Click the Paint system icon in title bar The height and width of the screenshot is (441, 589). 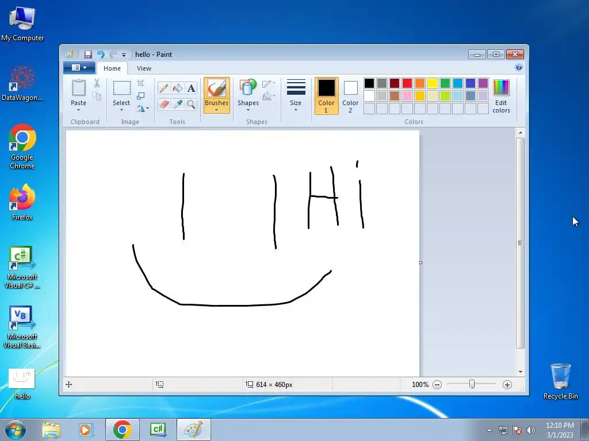pyautogui.click(x=69, y=55)
